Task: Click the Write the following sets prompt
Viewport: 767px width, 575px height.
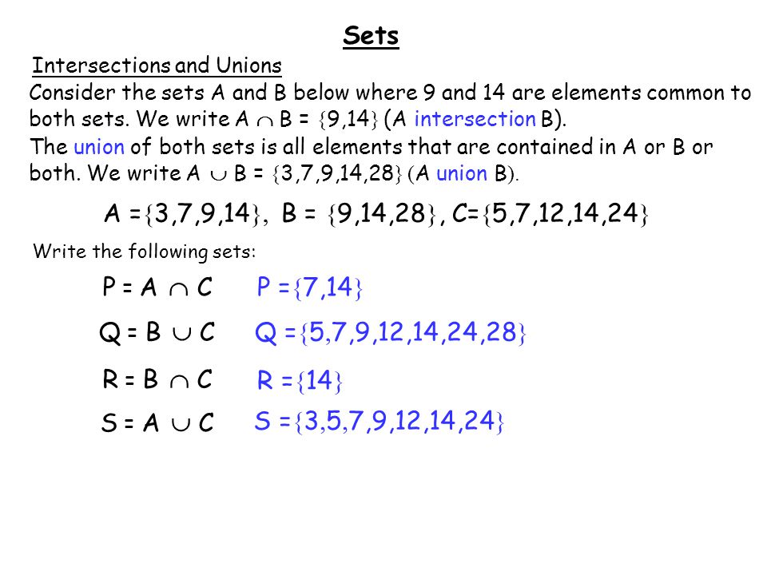Action: coord(145,252)
